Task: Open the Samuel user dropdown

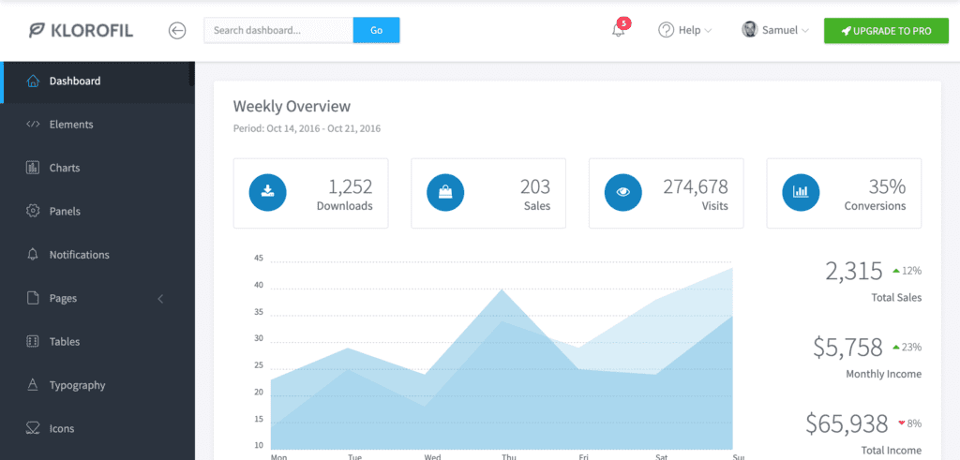Action: point(775,30)
